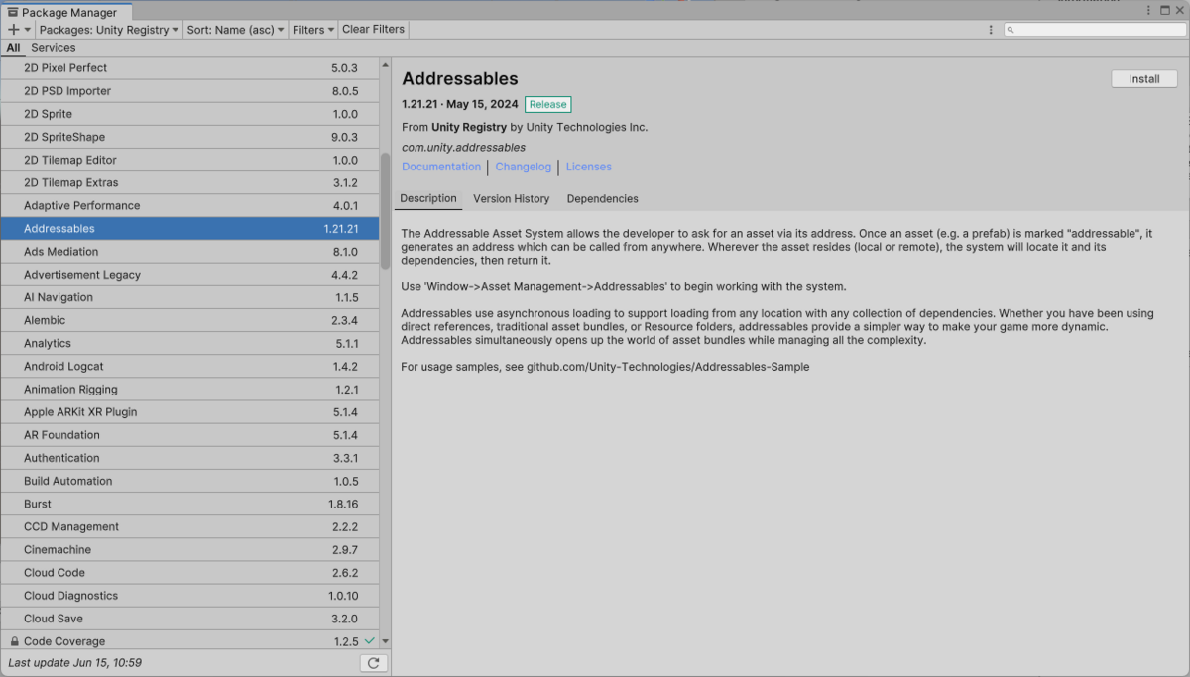This screenshot has width=1190, height=677.
Task: Click the refresh package list icon
Action: point(373,663)
